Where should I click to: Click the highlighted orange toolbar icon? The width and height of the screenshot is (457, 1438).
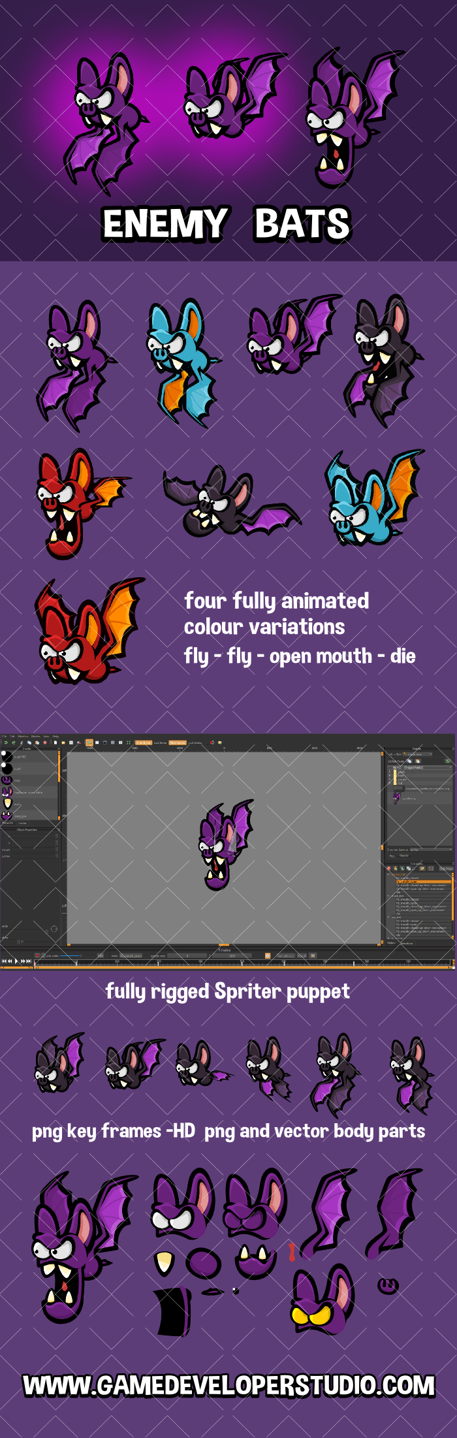[89, 743]
